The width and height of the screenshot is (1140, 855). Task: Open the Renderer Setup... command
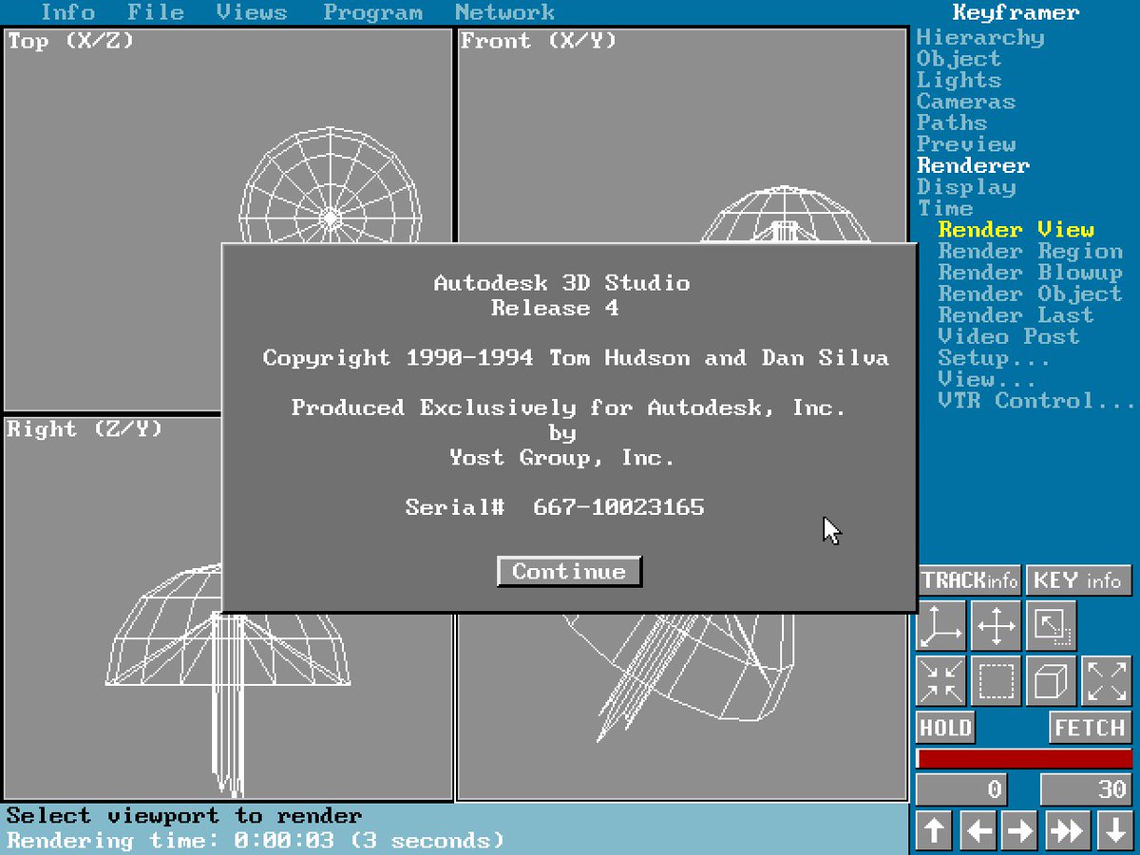pos(995,358)
